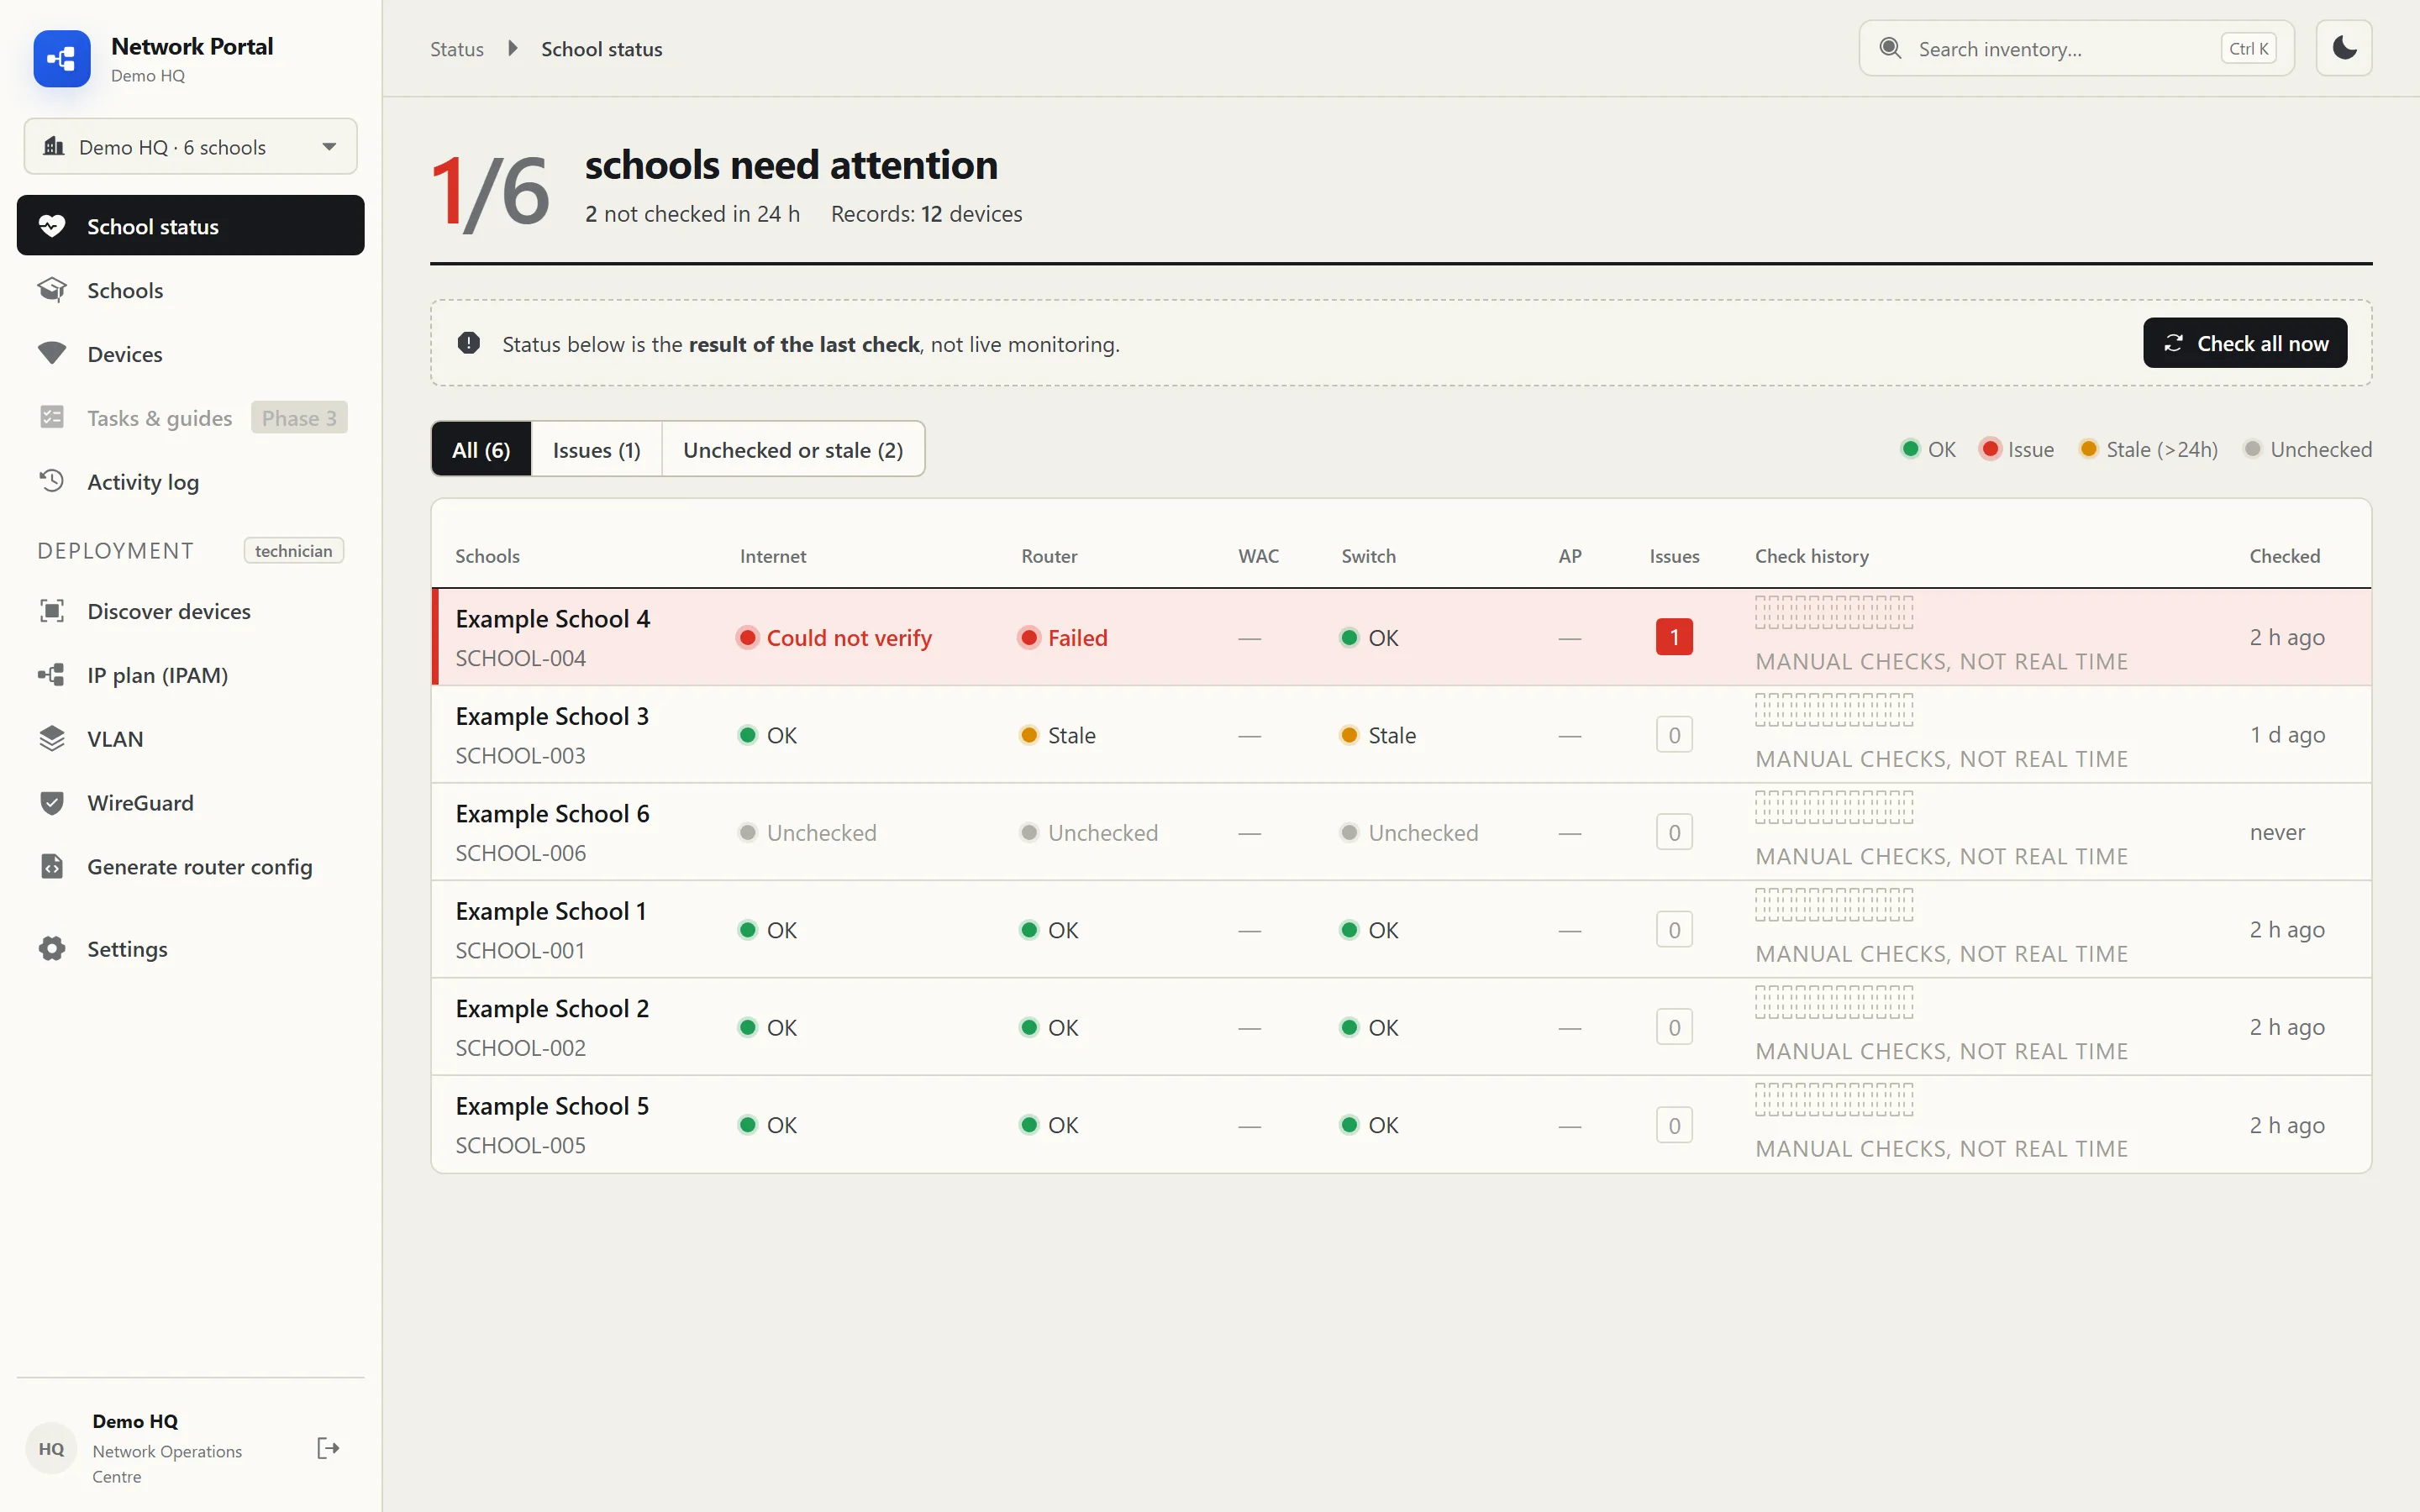Click Stale router status for School 3

click(1057, 735)
